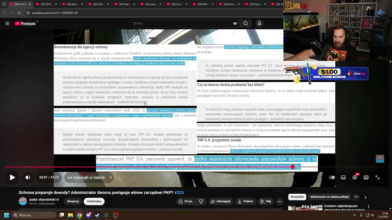Viewport: 392px width, 220px height.
Task: Open the YouTube hamburger guide menu
Action: 7,24
